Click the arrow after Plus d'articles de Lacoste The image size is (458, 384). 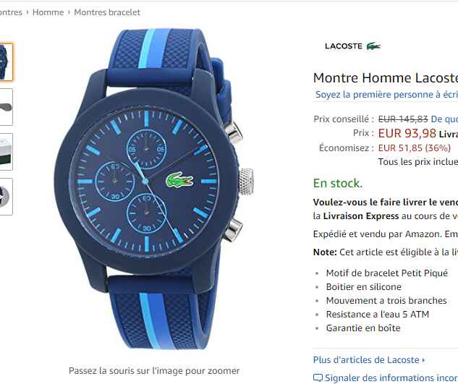[x=423, y=360]
